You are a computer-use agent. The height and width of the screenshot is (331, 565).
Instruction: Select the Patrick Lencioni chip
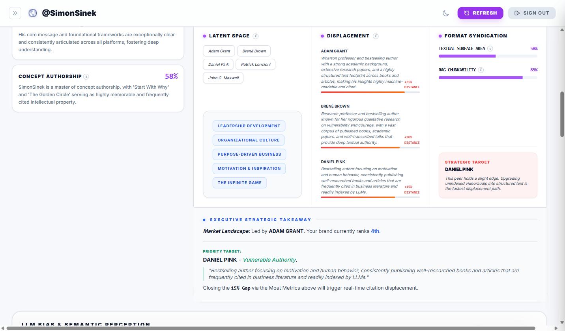coord(255,64)
